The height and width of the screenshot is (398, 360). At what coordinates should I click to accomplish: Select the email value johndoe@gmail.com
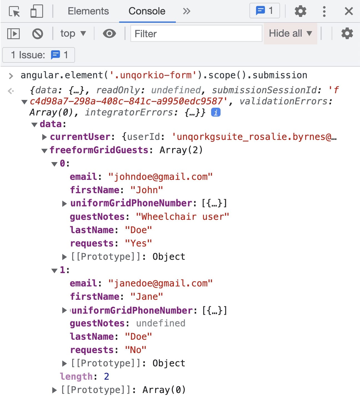point(161,177)
